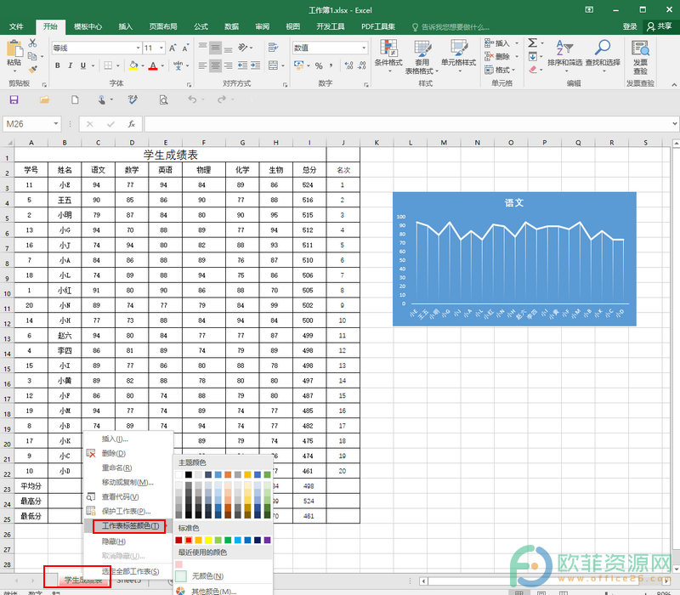Viewport: 680px width, 595px height.
Task: Click the Decrease Indent icon
Action: point(242,65)
